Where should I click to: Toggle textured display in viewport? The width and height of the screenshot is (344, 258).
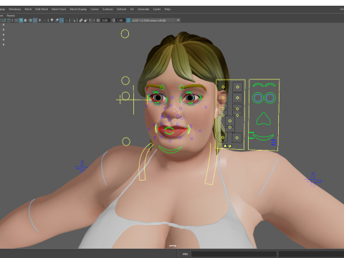pyautogui.click(x=35, y=20)
